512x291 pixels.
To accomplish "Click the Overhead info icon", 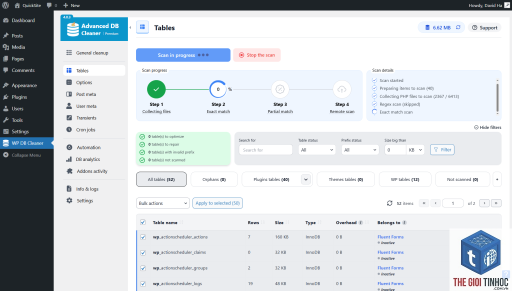I will (x=360, y=222).
